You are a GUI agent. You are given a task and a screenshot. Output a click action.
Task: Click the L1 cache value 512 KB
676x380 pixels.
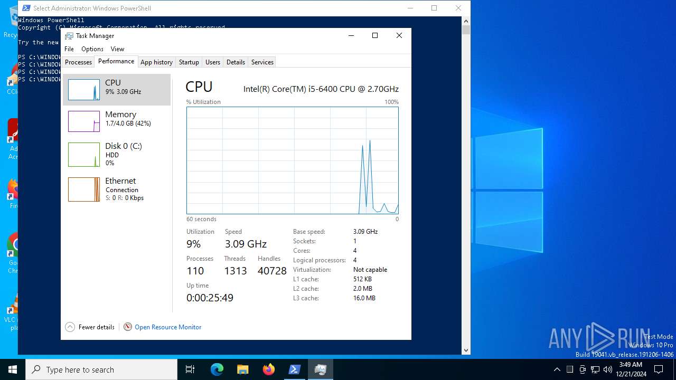pos(362,279)
